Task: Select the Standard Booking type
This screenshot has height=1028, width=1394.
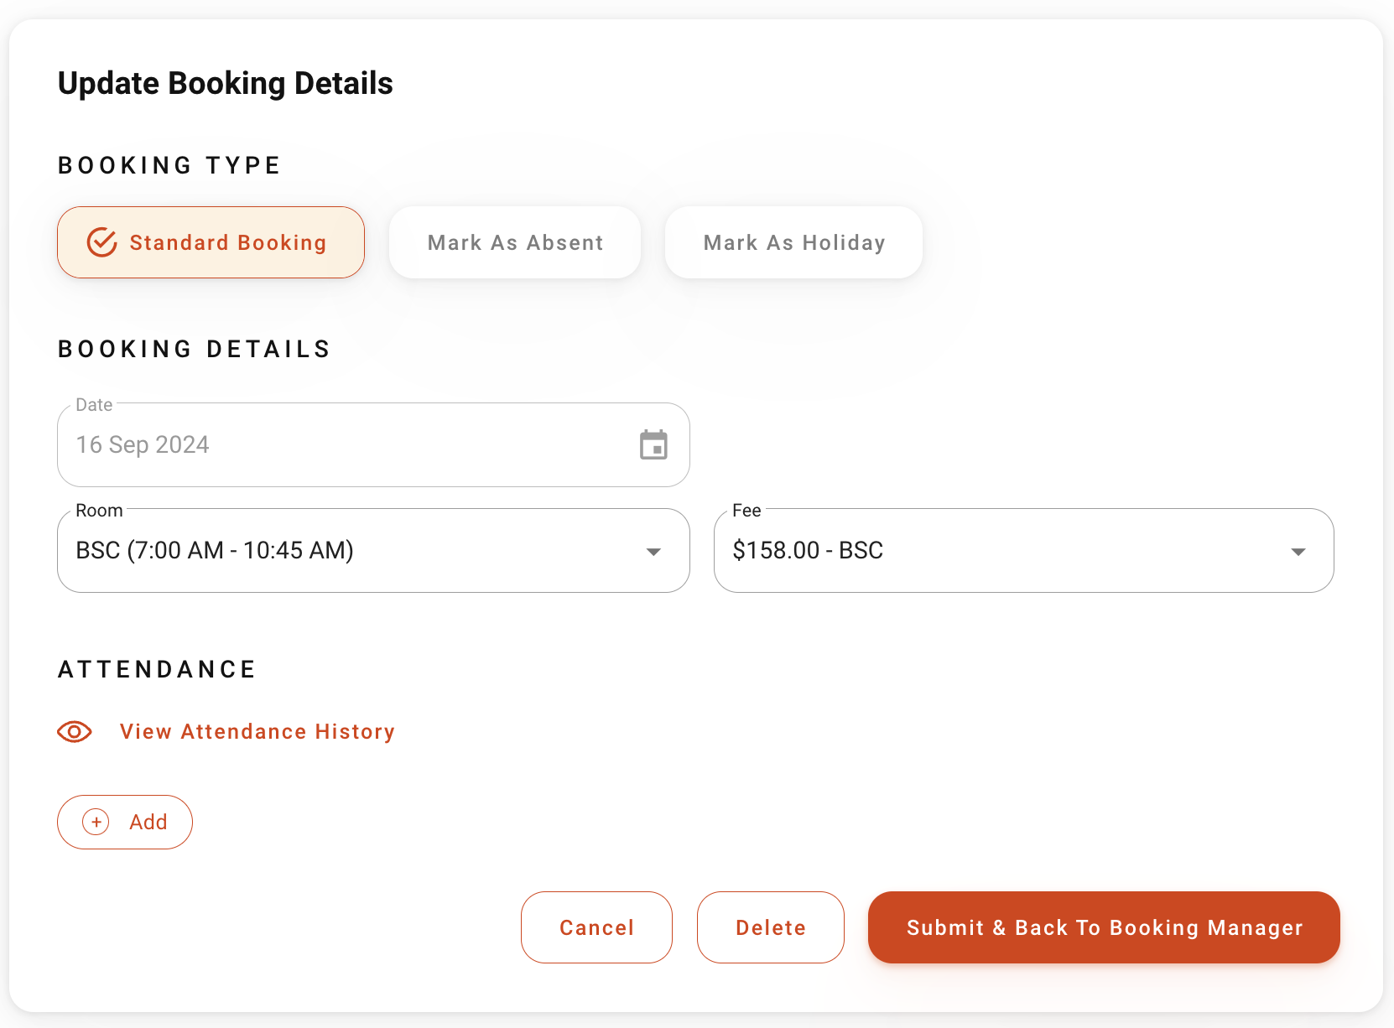Action: click(211, 242)
